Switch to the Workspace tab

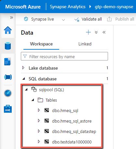click(x=41, y=44)
